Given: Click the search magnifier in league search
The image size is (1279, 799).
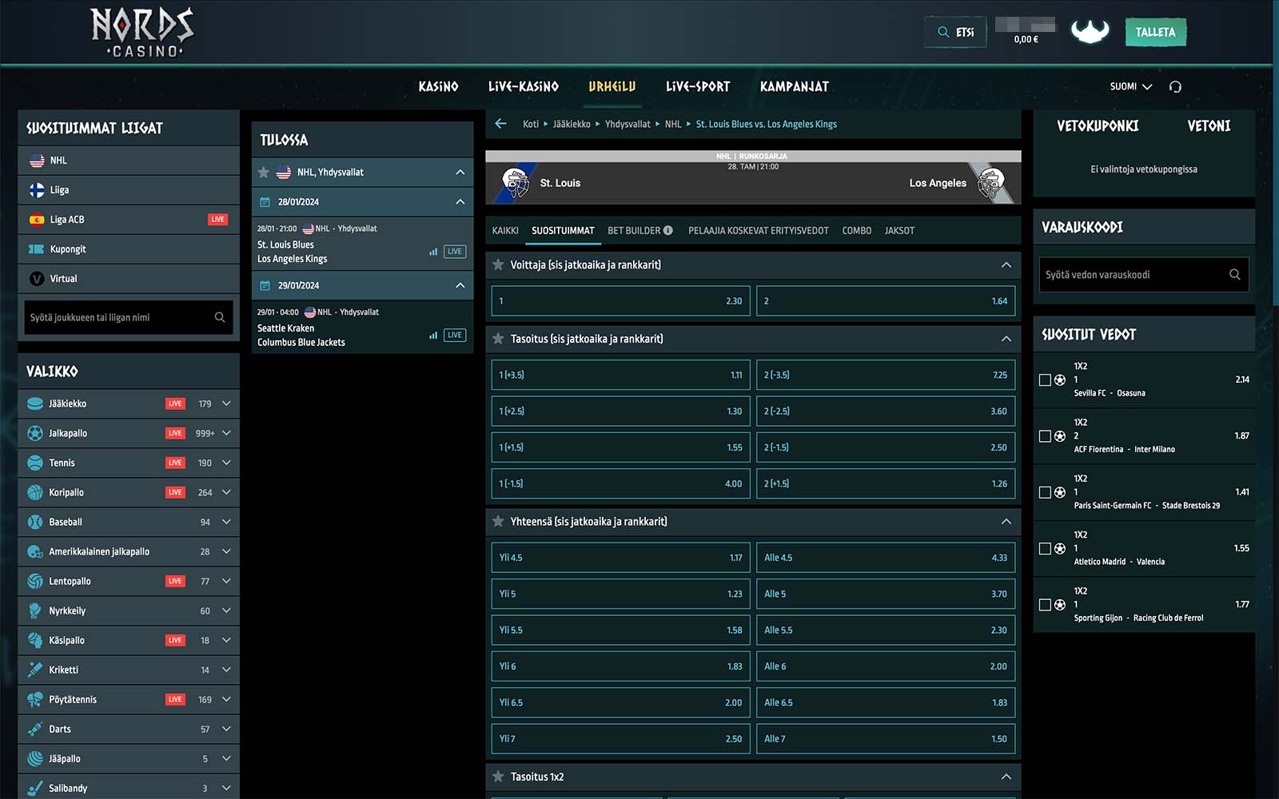Looking at the screenshot, I should [x=220, y=317].
